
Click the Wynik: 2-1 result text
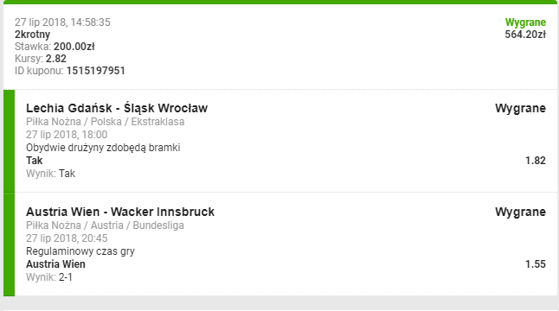tap(49, 277)
